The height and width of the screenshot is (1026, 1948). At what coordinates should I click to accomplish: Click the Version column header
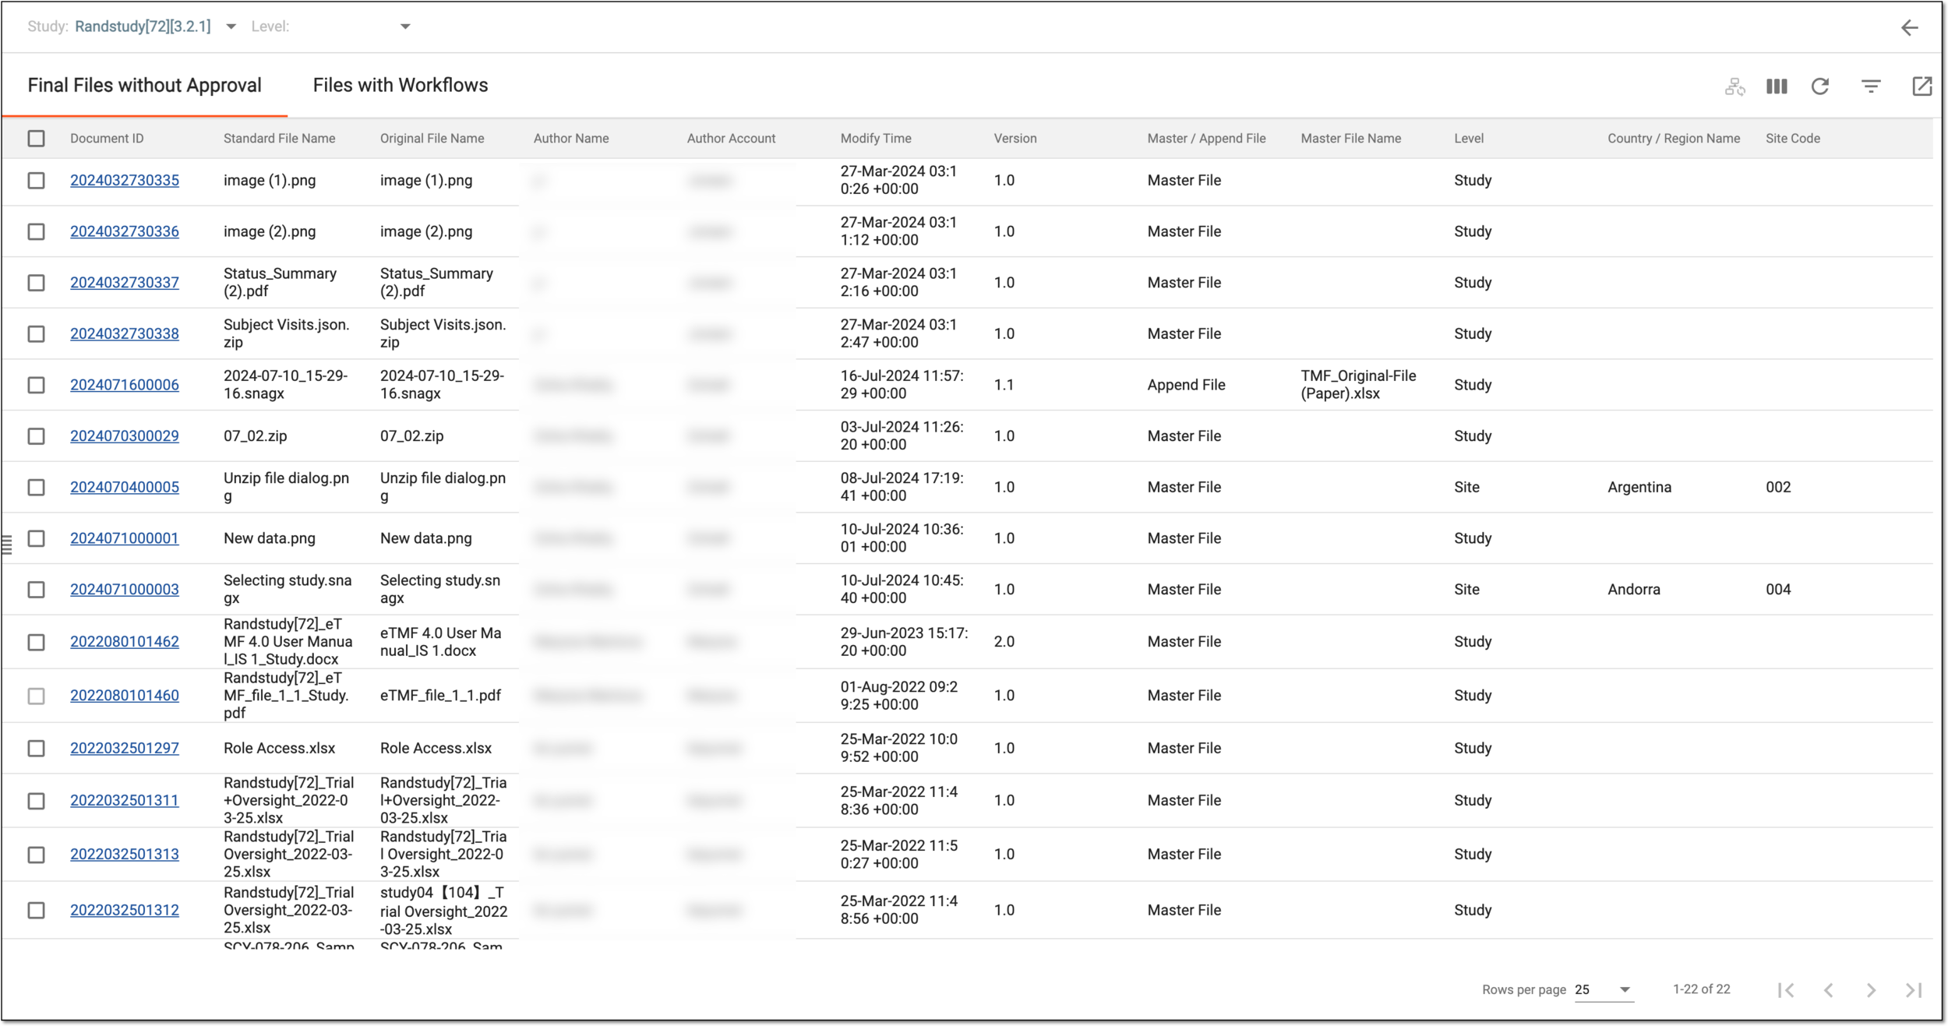click(1015, 139)
